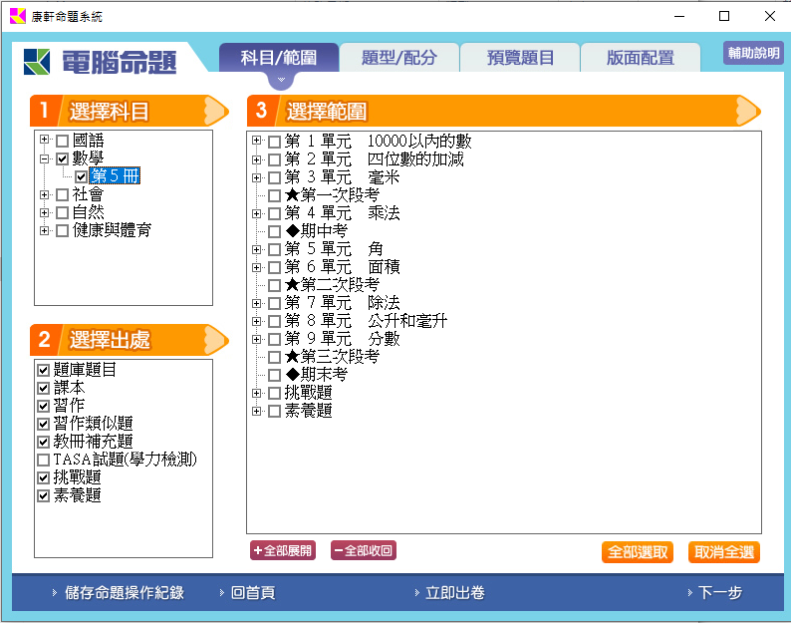Screen dimensions: 791x623
Task: Check the 第 4 單元 乘法 checkbox
Action: pos(274,213)
